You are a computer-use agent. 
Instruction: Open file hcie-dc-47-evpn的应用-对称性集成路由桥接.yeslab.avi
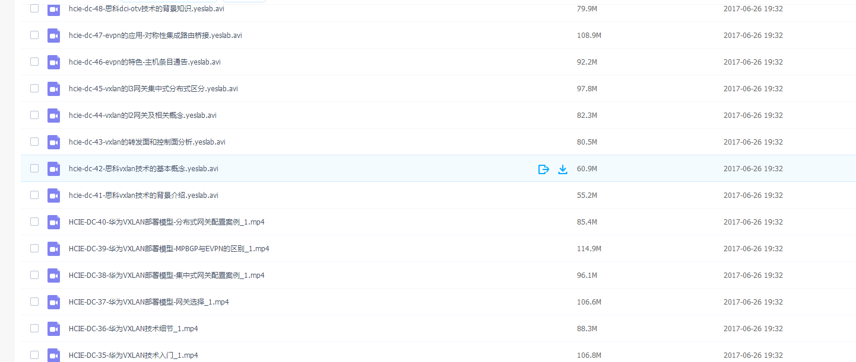click(156, 36)
